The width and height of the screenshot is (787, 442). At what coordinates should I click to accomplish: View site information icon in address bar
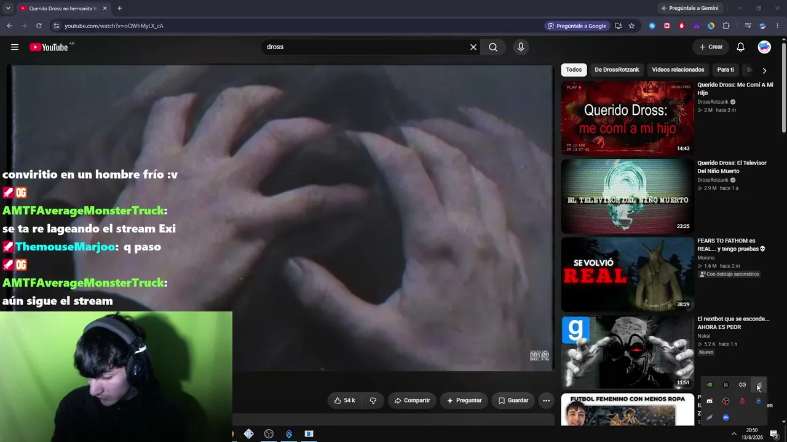point(56,26)
